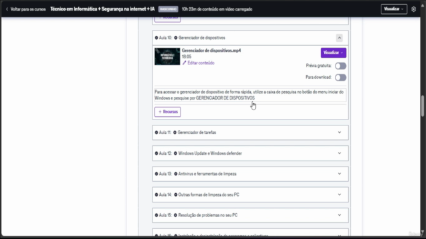Click video icon before Gerenciador de tarefas

(175, 133)
